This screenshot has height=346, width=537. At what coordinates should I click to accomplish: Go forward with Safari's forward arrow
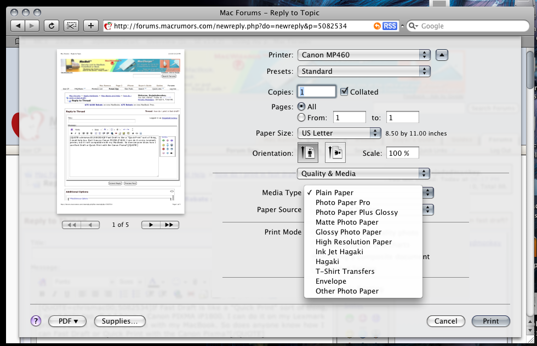(32, 26)
